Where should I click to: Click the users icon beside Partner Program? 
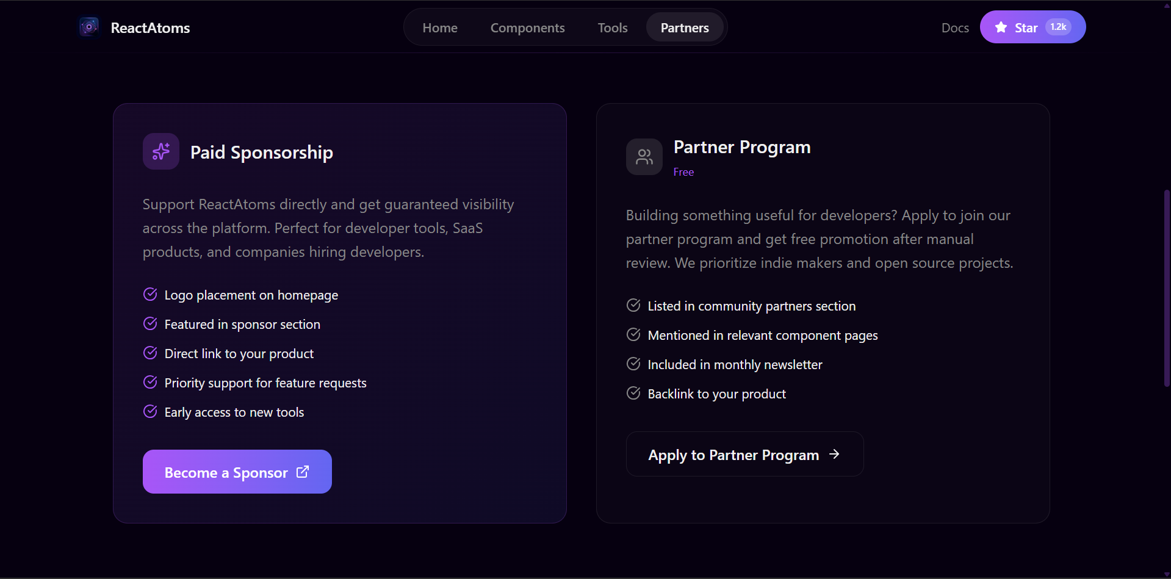[x=644, y=157]
